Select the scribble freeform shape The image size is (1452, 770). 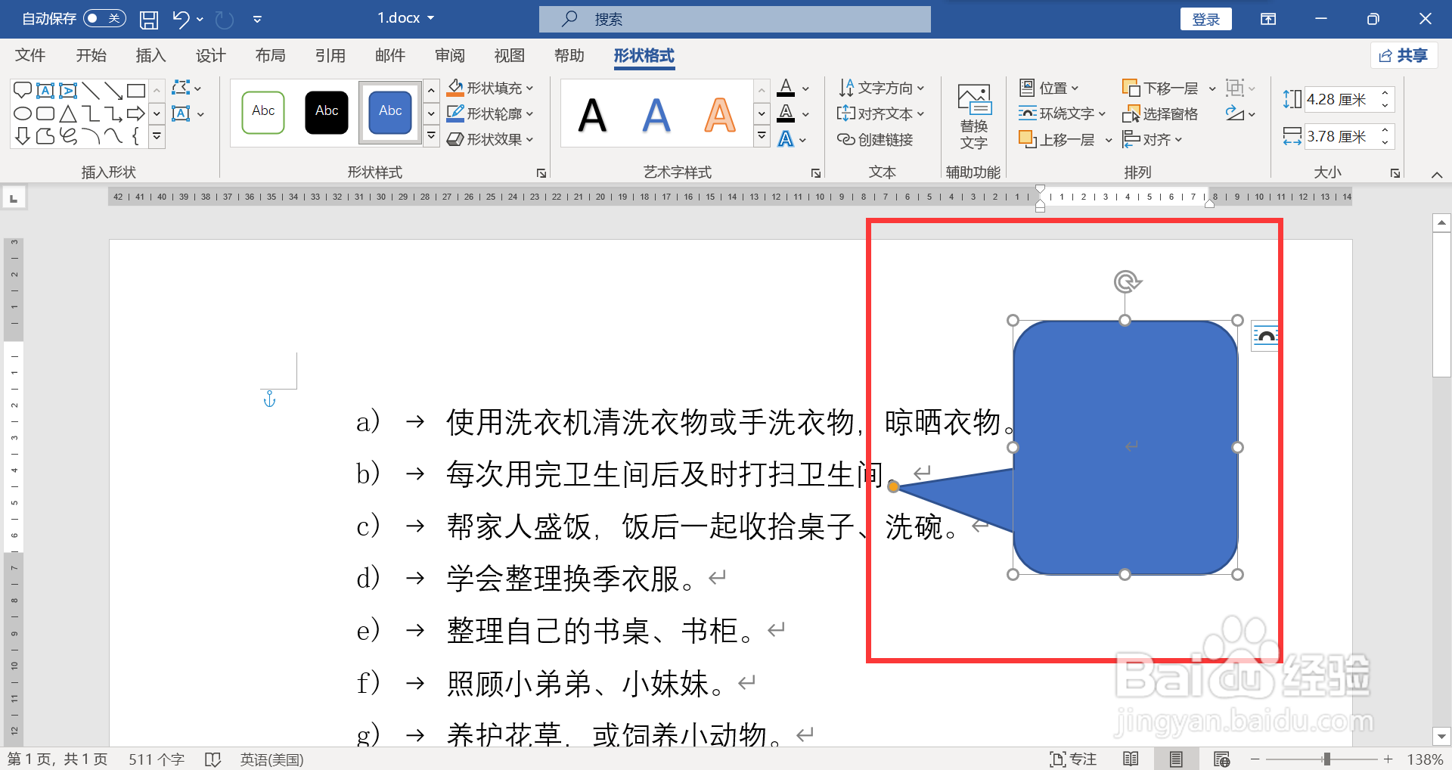point(68,136)
